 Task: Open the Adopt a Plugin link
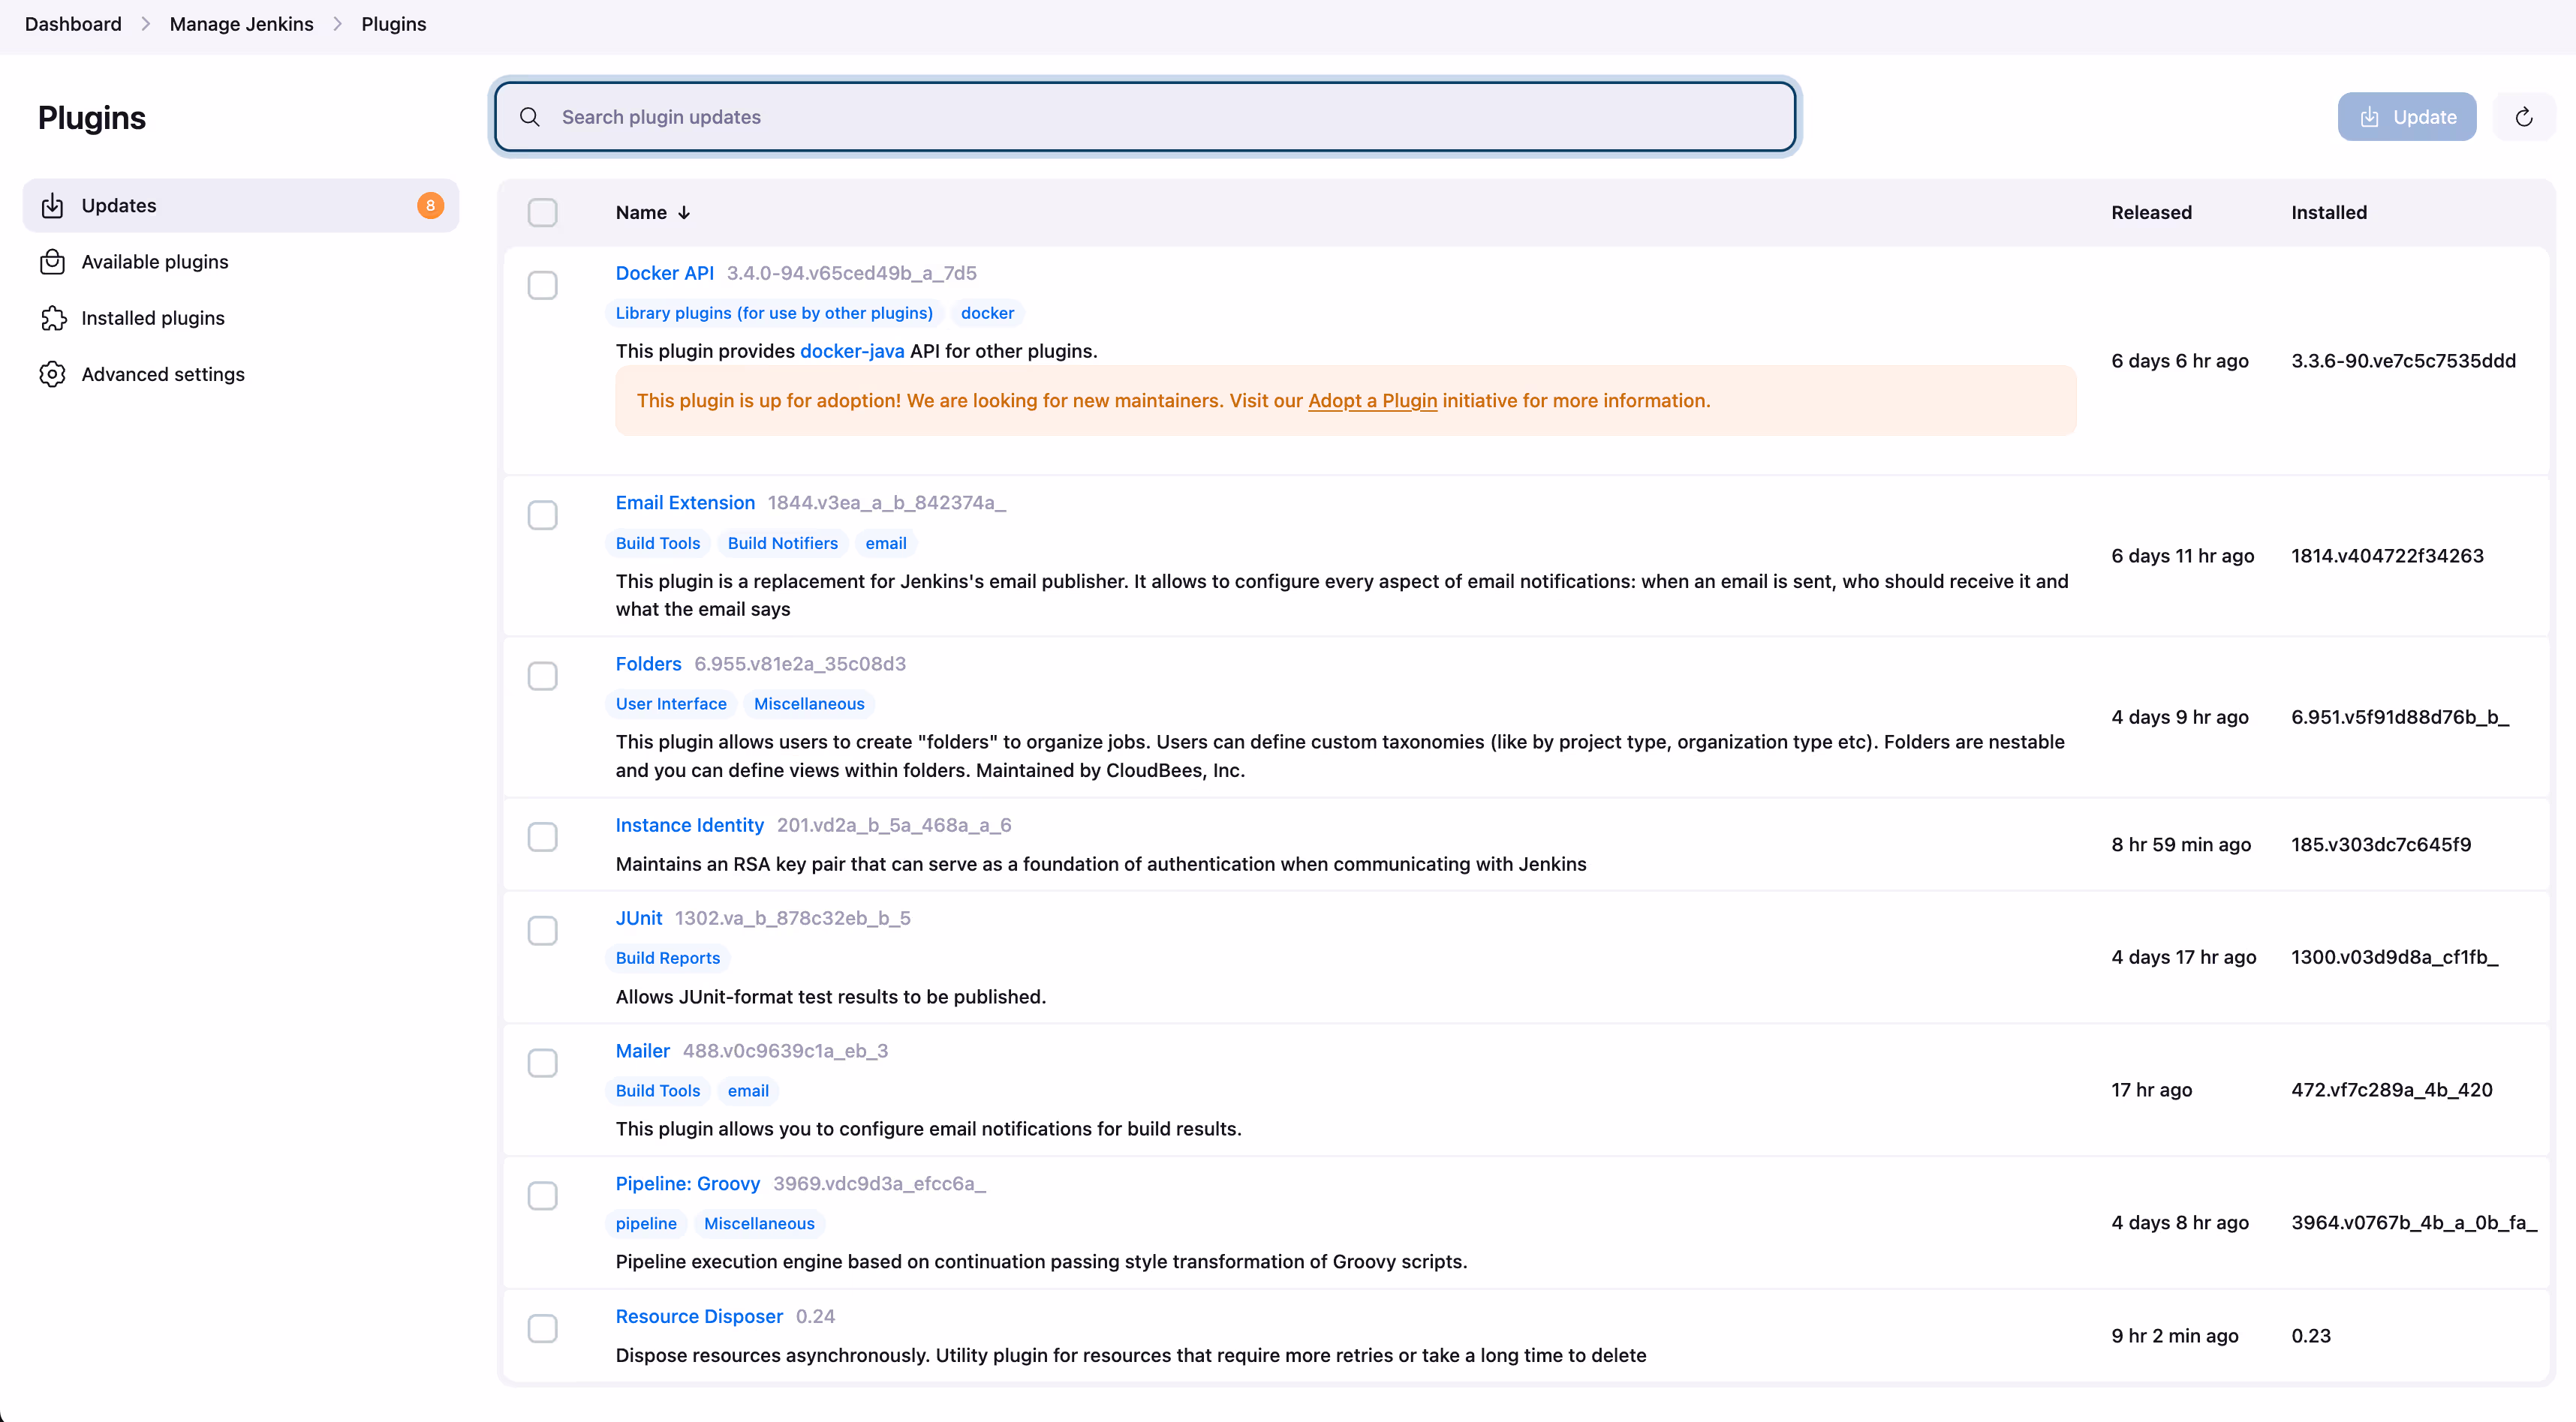[1372, 400]
